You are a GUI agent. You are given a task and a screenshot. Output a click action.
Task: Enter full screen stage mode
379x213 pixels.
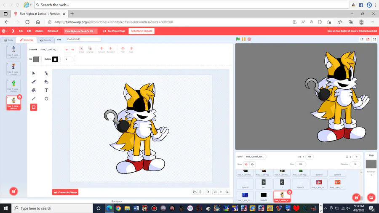coord(375,39)
